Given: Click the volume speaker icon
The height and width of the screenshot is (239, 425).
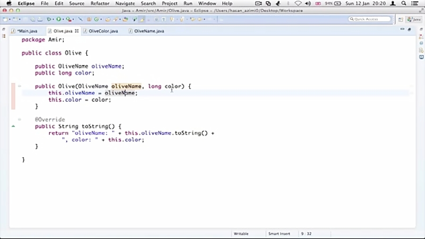Looking at the screenshot, I should pyautogui.click(x=308, y=3).
